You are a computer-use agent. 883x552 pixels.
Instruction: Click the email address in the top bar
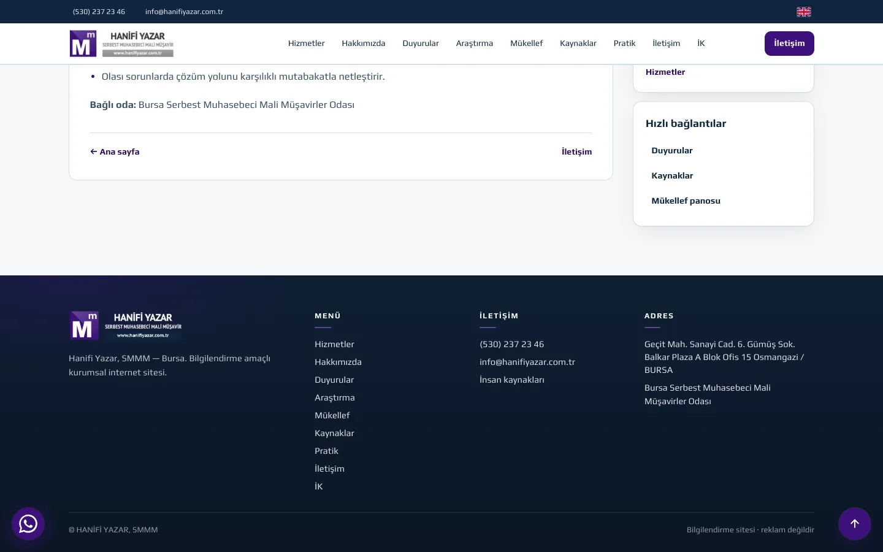point(184,12)
